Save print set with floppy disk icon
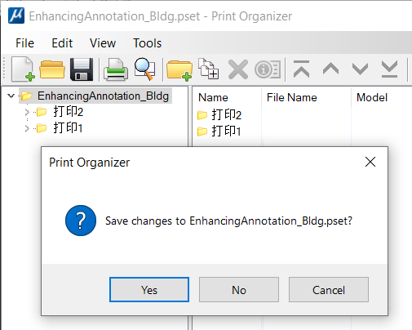The image size is (412, 330). [x=82, y=69]
